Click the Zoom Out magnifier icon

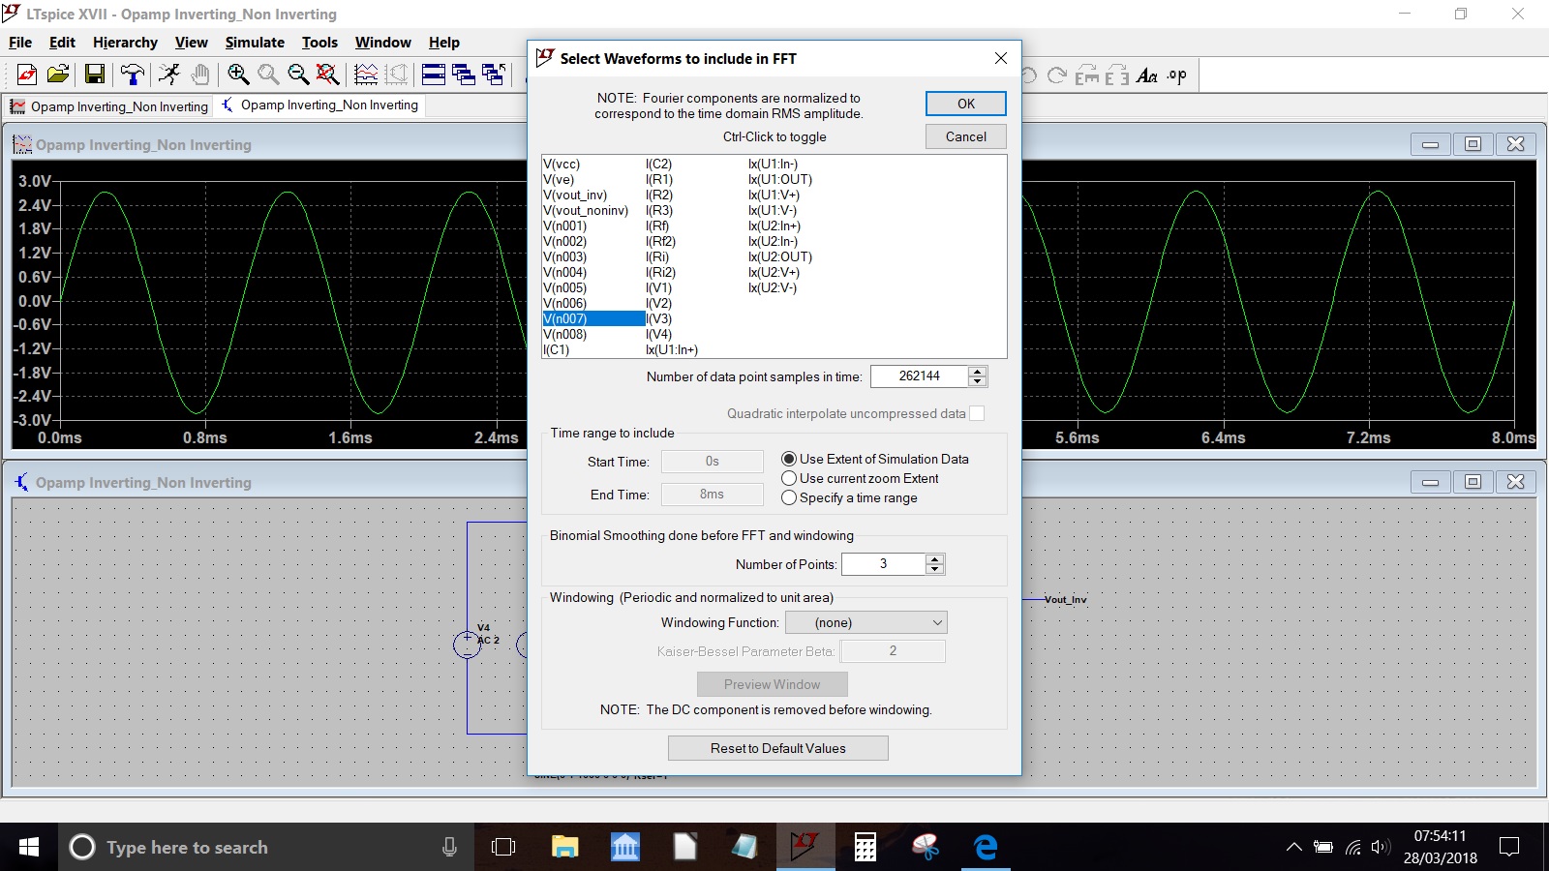pyautogui.click(x=298, y=75)
